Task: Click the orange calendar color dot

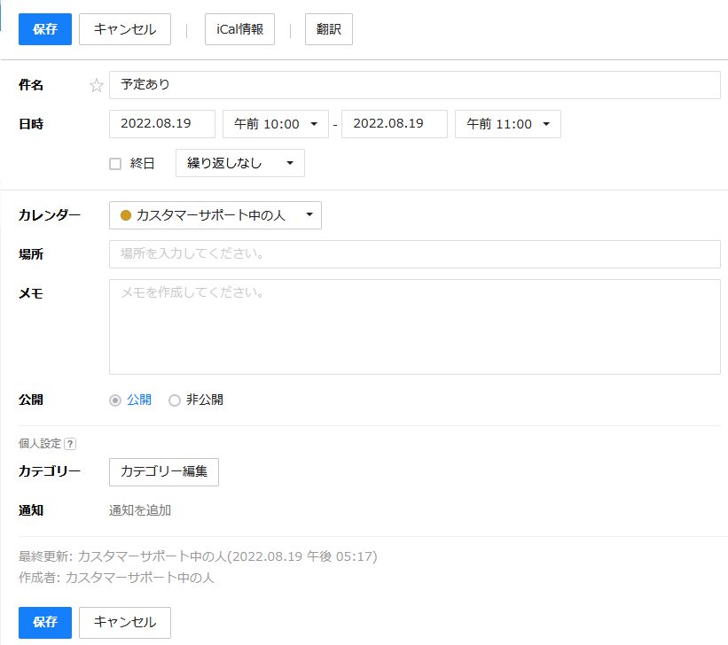Action: coord(125,215)
